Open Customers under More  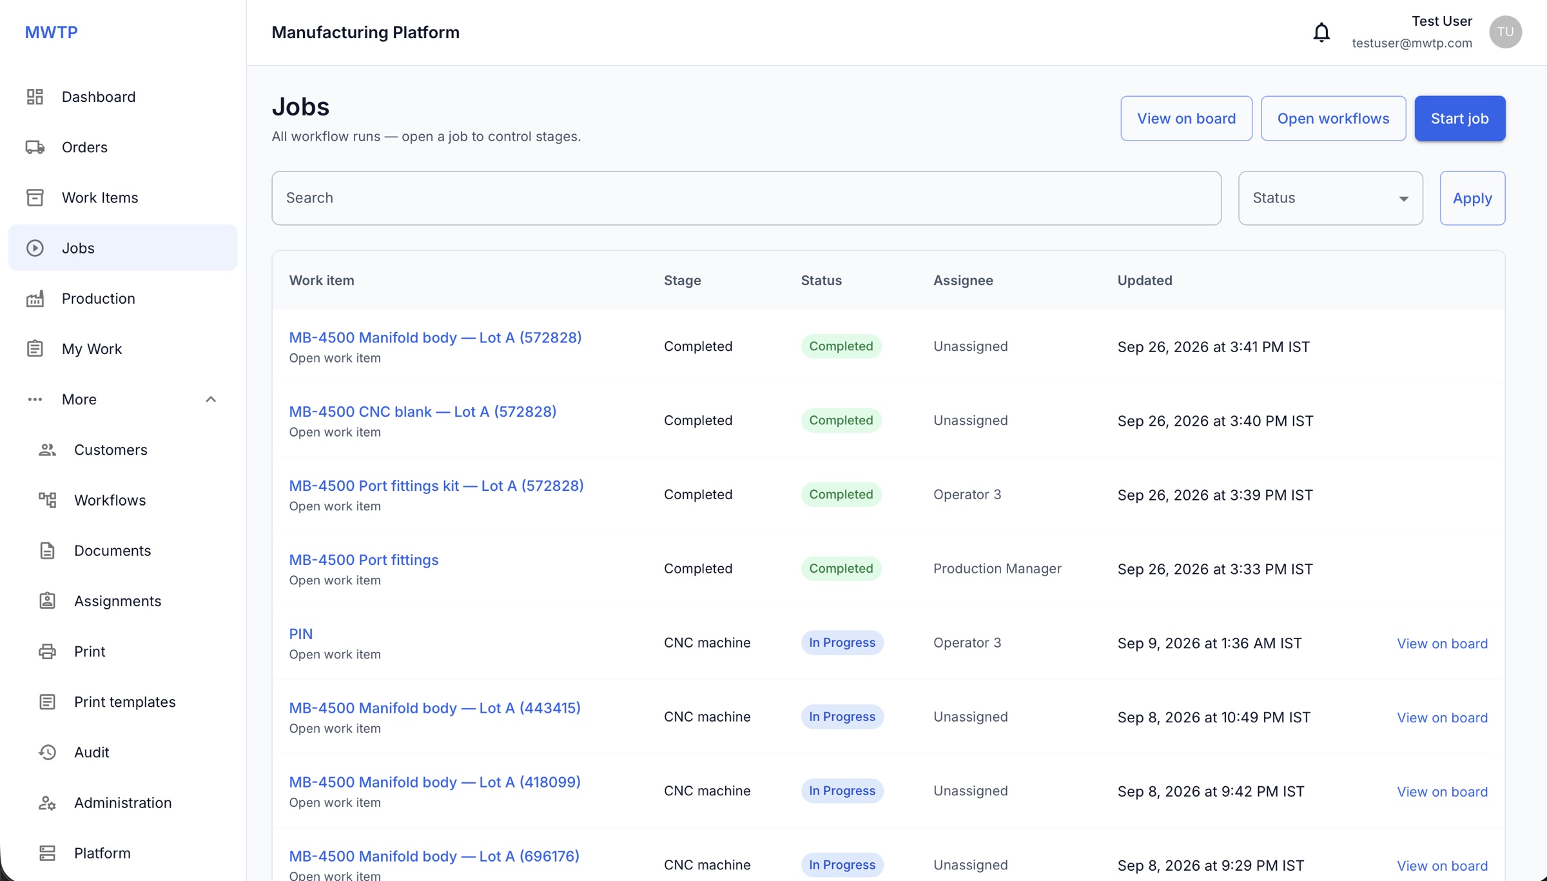[122, 450]
